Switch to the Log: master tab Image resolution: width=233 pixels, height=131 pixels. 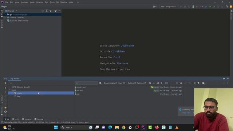(x=15, y=79)
